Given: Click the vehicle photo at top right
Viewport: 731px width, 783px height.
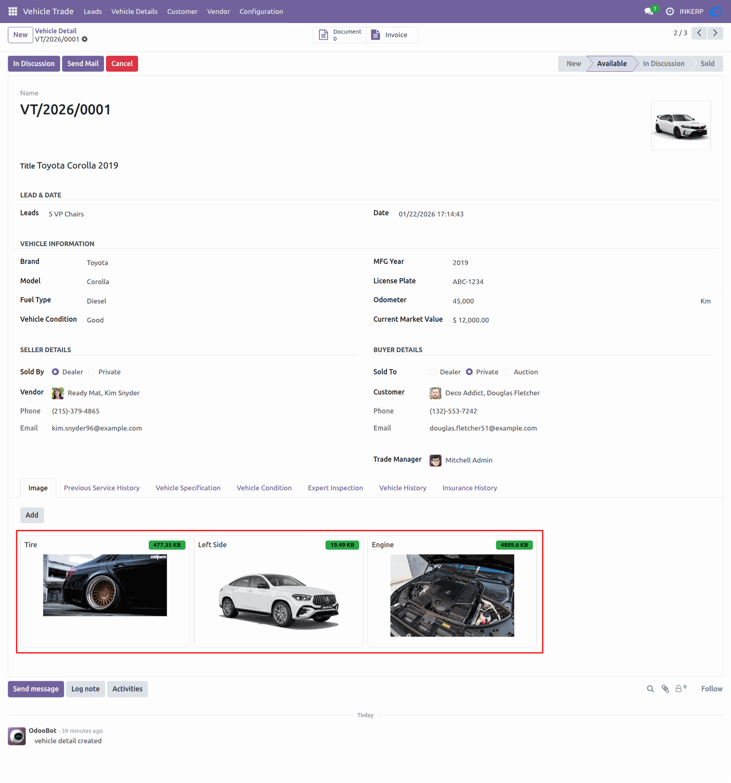Looking at the screenshot, I should click(681, 125).
